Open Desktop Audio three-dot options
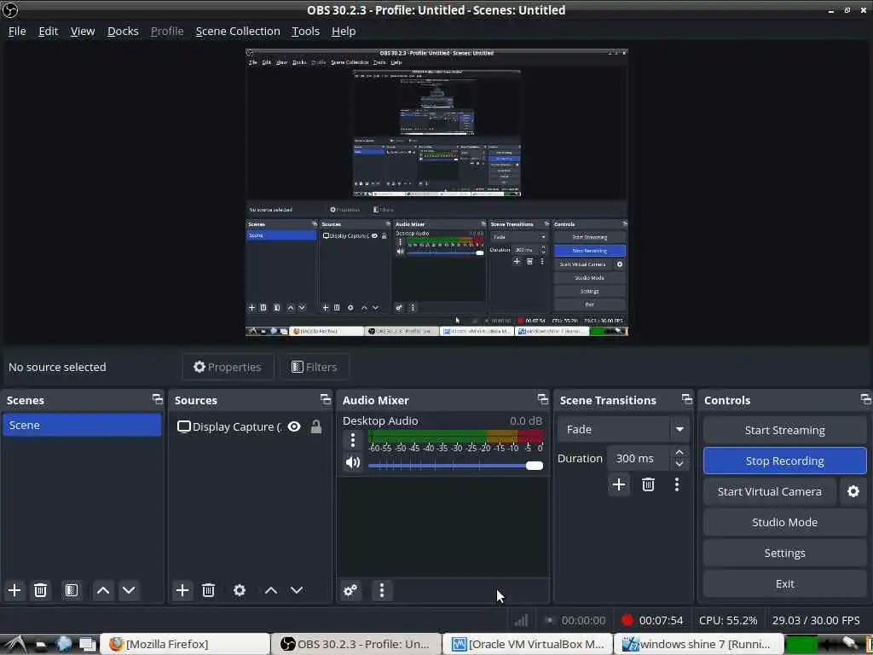 [352, 441]
